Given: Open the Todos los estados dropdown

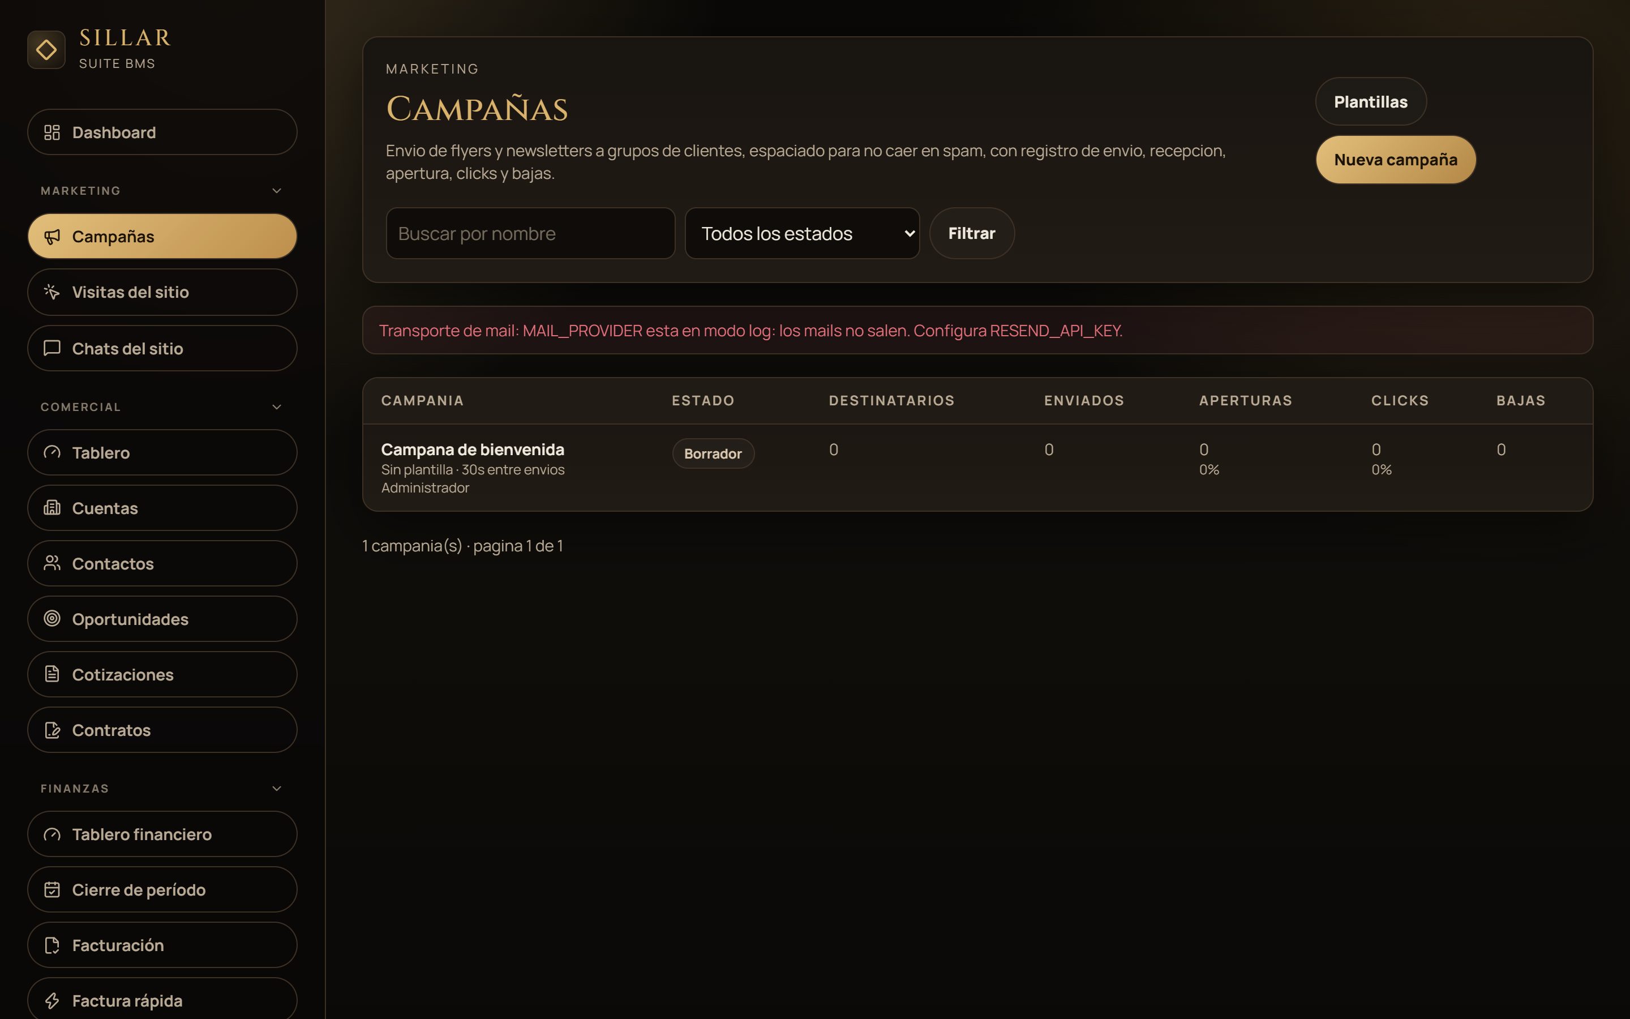Looking at the screenshot, I should [x=802, y=233].
